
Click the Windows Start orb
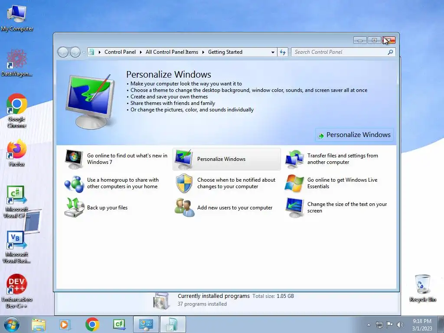point(12,324)
